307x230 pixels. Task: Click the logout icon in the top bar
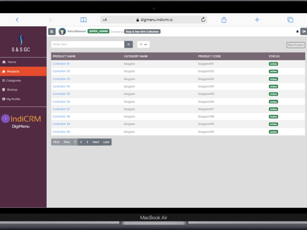pyautogui.click(x=304, y=31)
